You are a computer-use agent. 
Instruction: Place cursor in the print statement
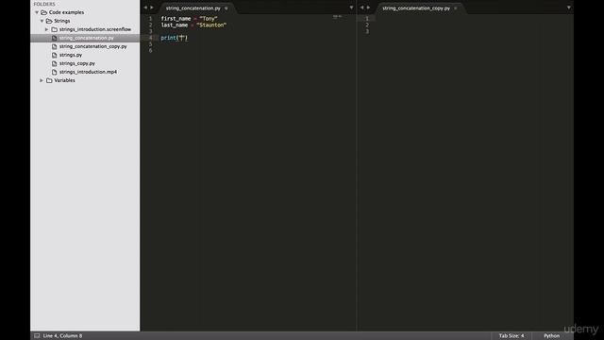click(174, 38)
